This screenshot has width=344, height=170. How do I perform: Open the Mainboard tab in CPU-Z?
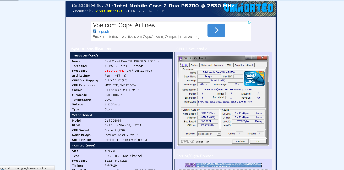pos(206,65)
